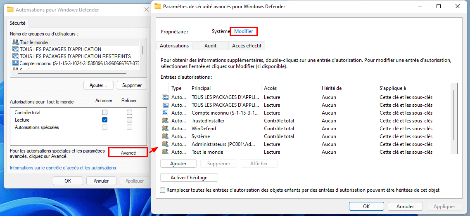Check Autoriser for Contrôle total

[104, 113]
